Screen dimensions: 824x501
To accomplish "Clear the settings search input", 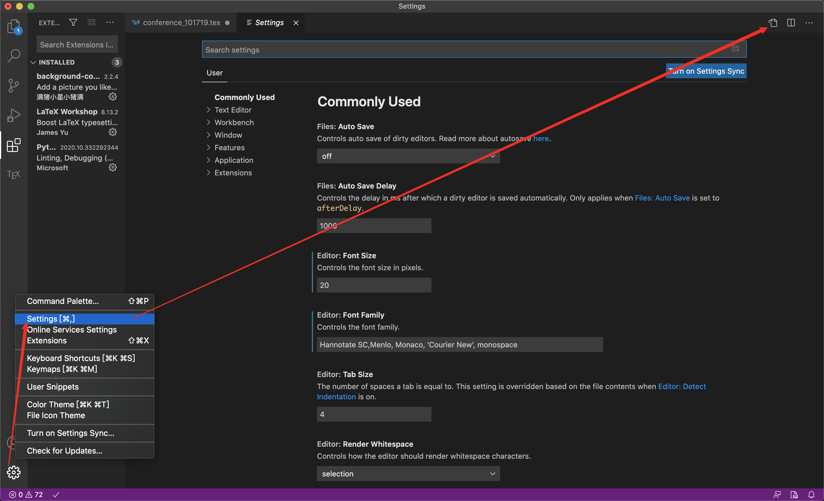I will click(735, 49).
